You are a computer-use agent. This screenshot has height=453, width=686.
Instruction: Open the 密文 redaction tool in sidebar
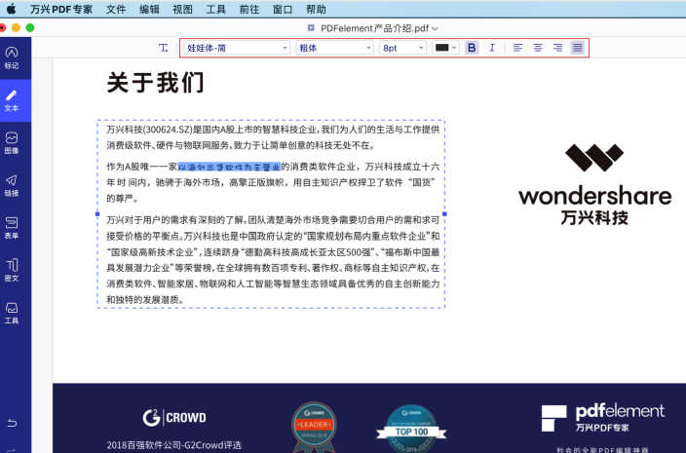pos(12,270)
